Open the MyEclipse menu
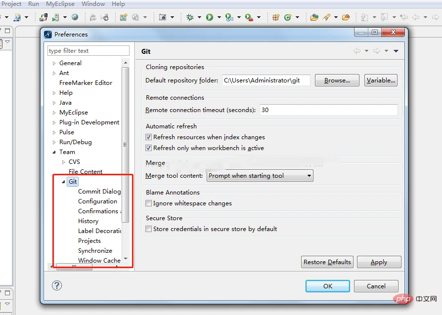Screen dimensions: 442x315 tap(60, 4)
